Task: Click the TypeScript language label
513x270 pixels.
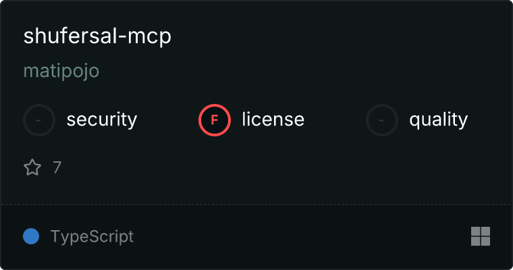Action: (x=92, y=237)
